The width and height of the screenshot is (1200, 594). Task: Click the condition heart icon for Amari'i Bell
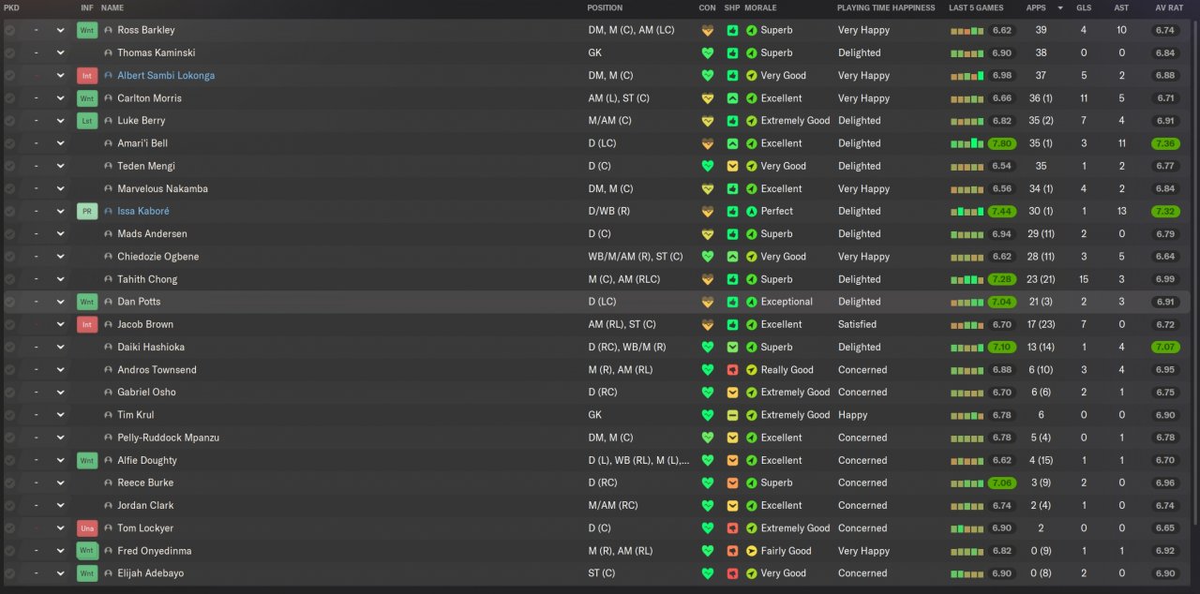[x=708, y=143]
